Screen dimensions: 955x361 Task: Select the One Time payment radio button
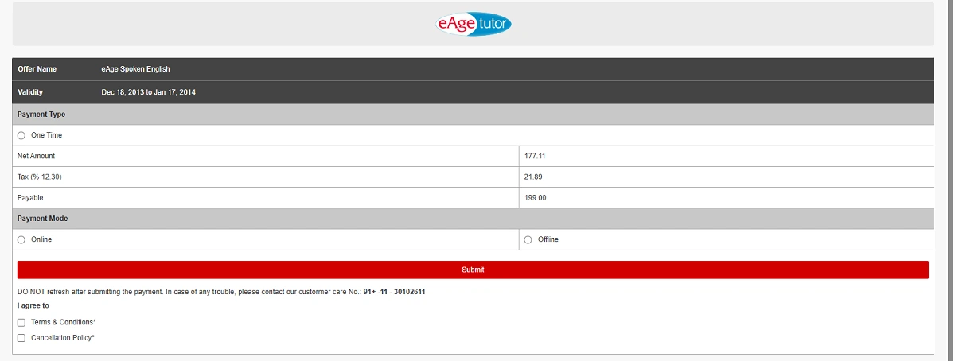(x=21, y=135)
